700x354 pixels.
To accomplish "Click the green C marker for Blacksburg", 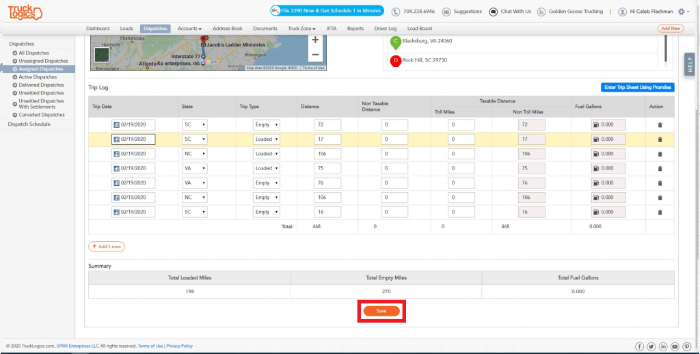I will click(396, 42).
